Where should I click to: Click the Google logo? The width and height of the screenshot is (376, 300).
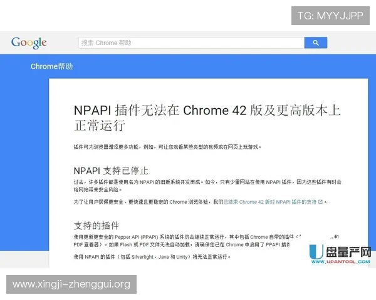[29, 42]
